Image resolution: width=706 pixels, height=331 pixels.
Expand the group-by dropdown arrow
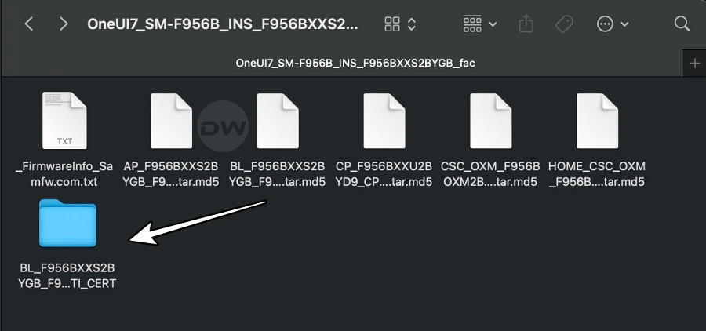point(493,24)
